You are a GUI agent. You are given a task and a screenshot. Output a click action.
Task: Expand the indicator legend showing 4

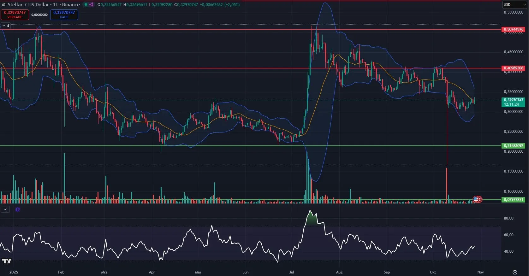coord(6,26)
